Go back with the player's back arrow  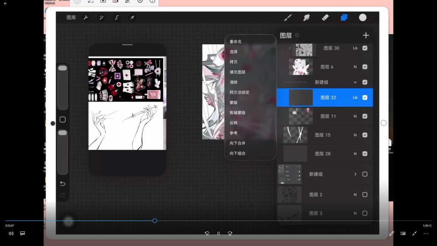pos(5,3)
